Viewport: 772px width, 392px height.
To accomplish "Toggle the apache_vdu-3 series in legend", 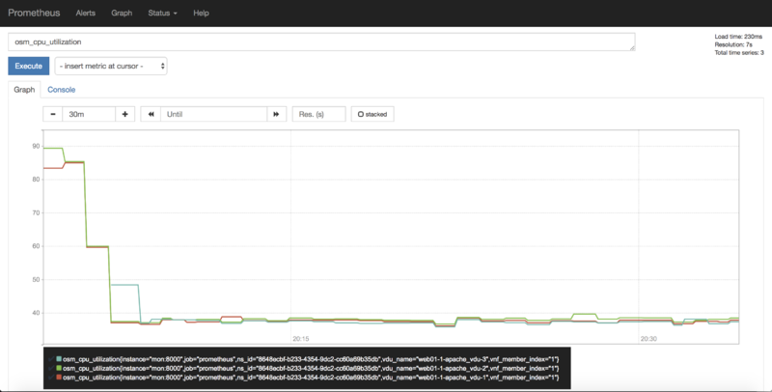I will 309,358.
